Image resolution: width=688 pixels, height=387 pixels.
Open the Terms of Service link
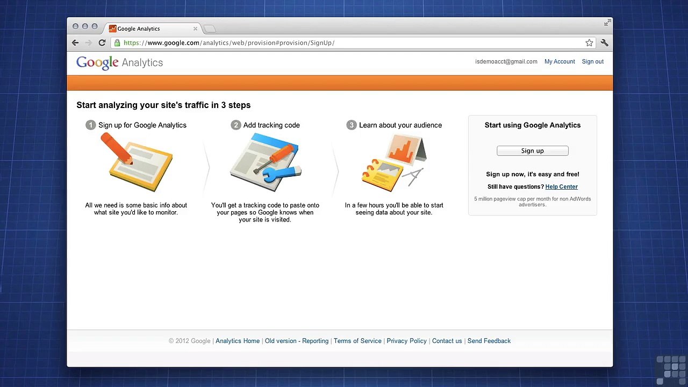coord(357,341)
